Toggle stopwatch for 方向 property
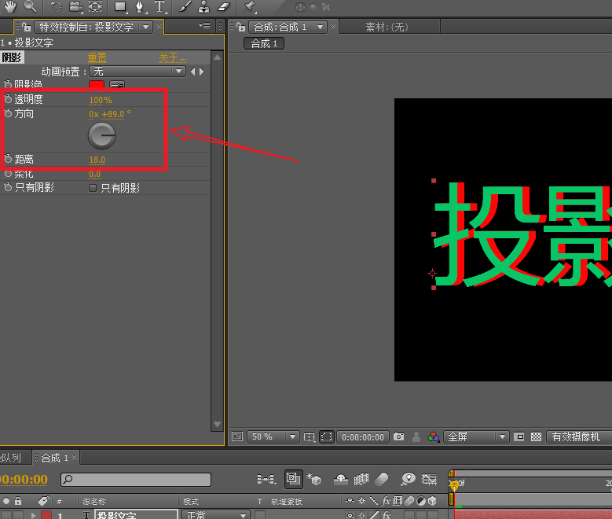 8,113
